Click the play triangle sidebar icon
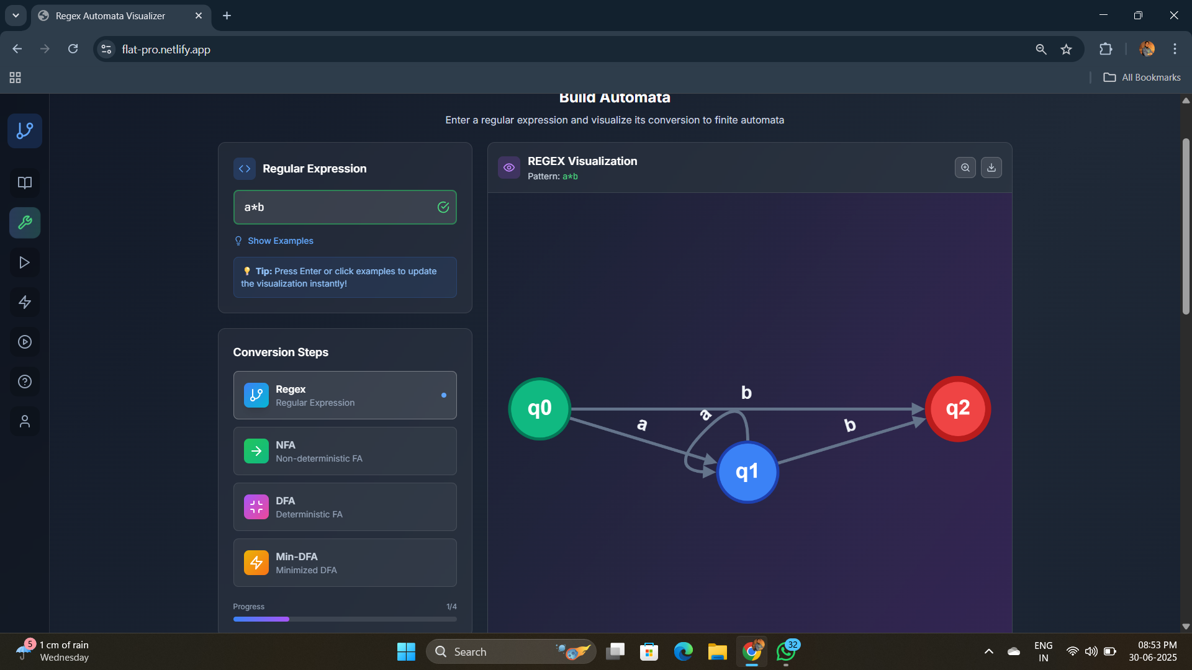The image size is (1192, 670). coord(25,262)
